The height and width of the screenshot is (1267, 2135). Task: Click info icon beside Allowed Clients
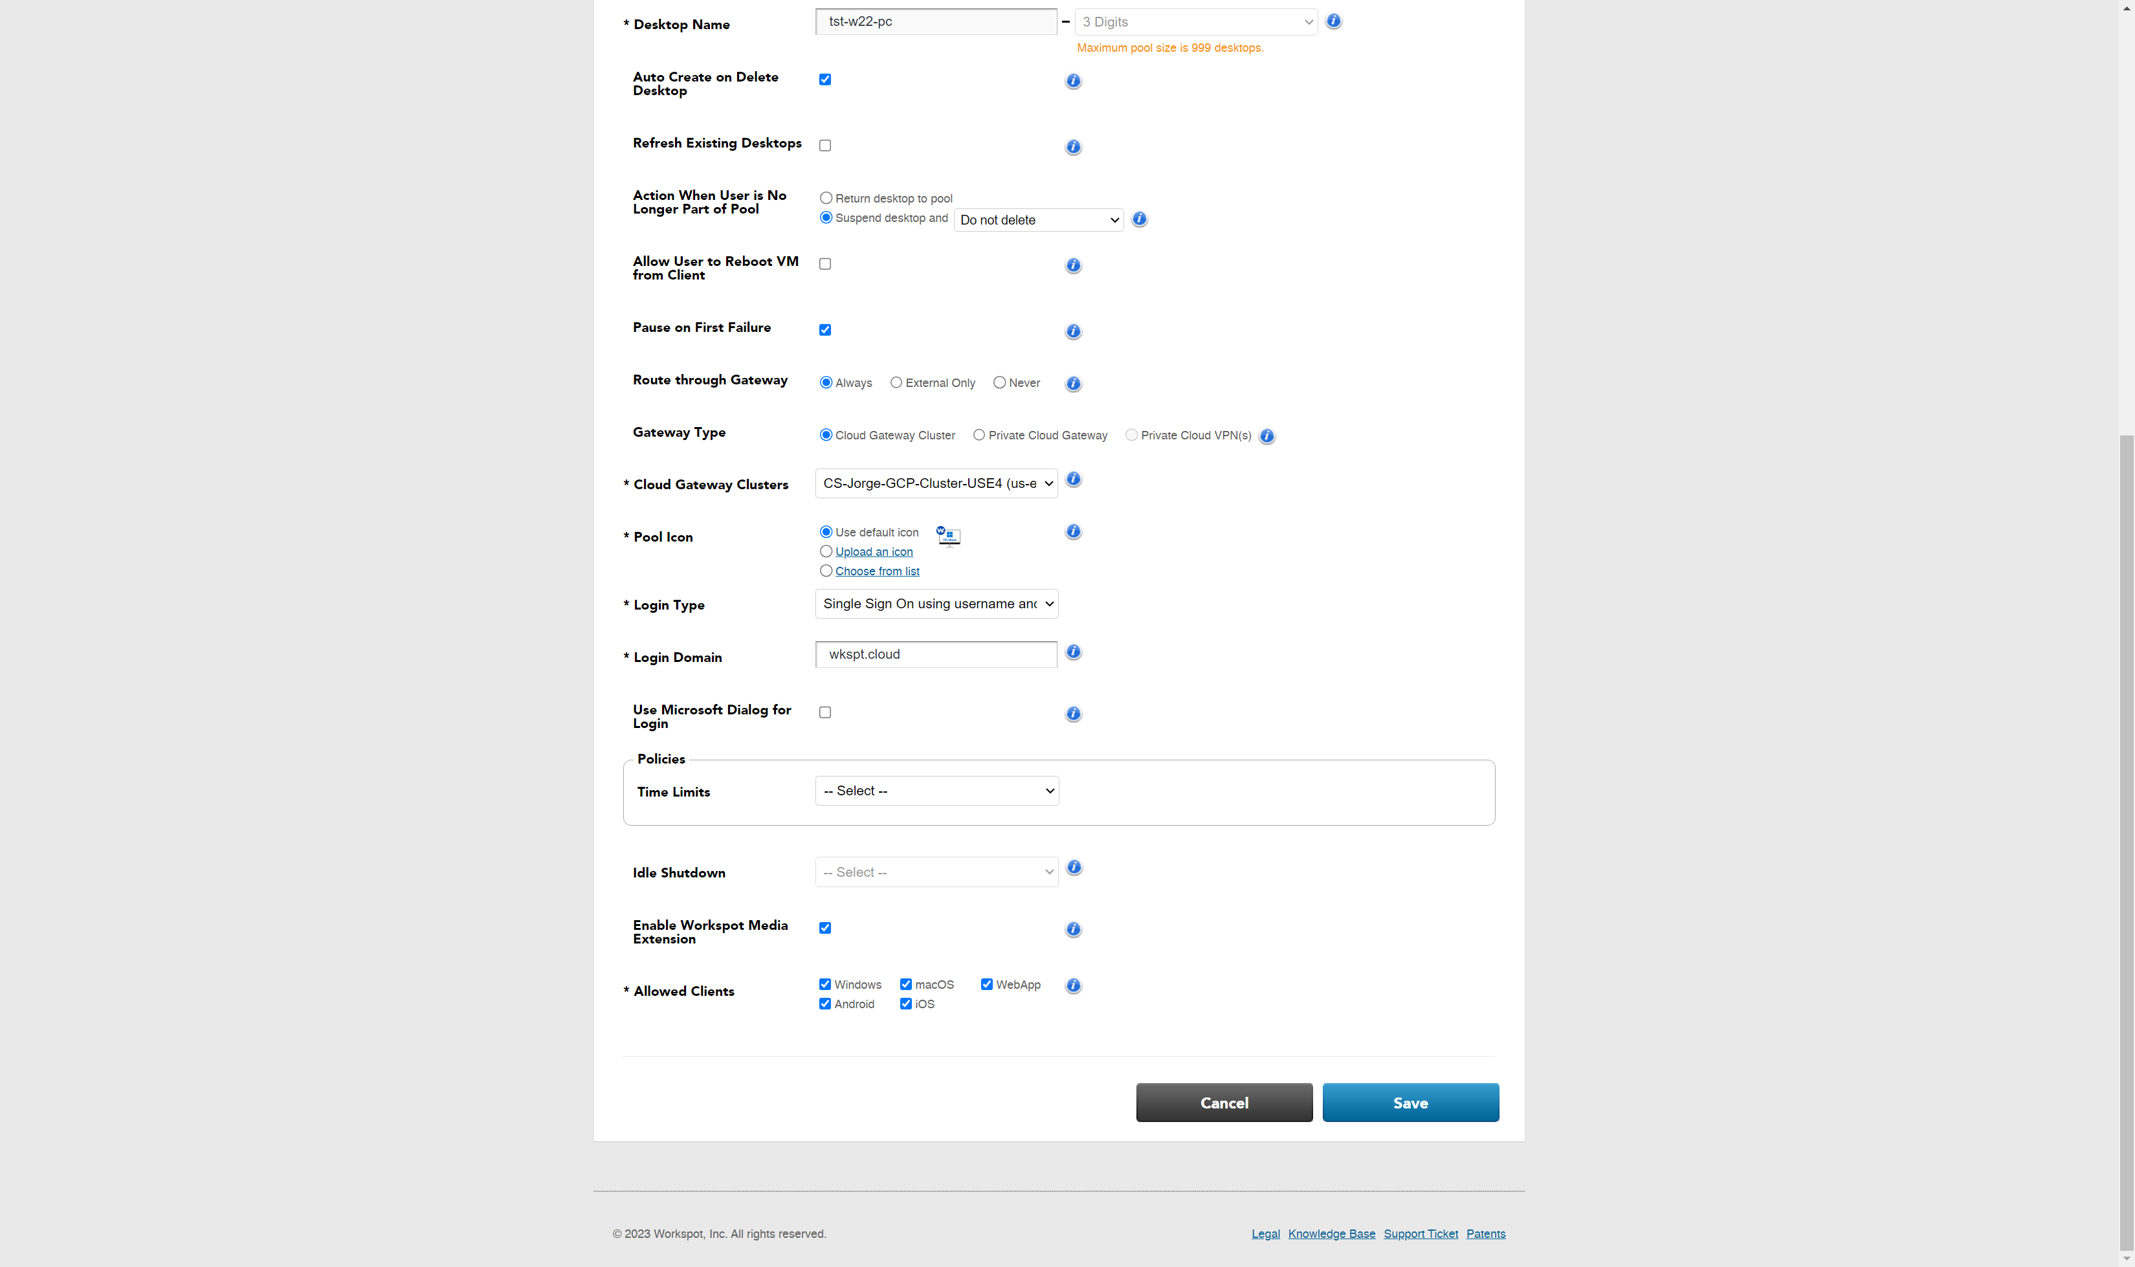(x=1073, y=986)
